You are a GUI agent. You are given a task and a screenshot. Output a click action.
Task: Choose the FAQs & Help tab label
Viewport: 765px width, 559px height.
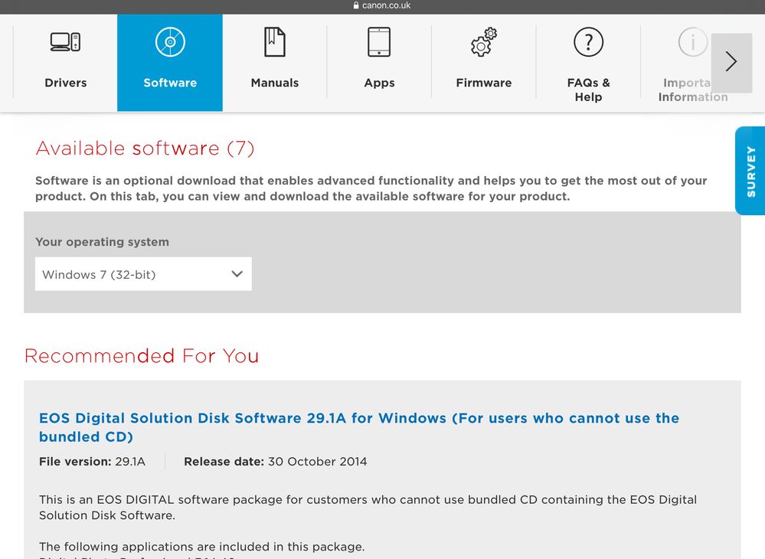pyautogui.click(x=588, y=90)
